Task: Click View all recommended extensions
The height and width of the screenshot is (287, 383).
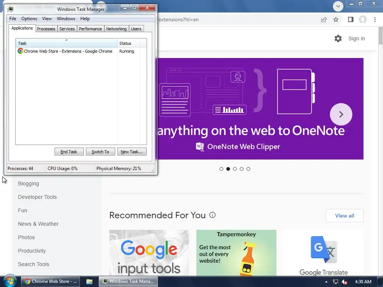Action: click(344, 216)
